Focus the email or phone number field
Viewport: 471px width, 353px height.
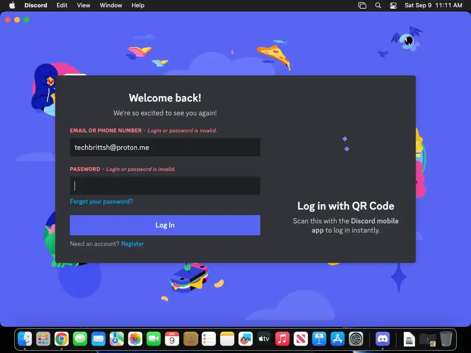(x=165, y=147)
